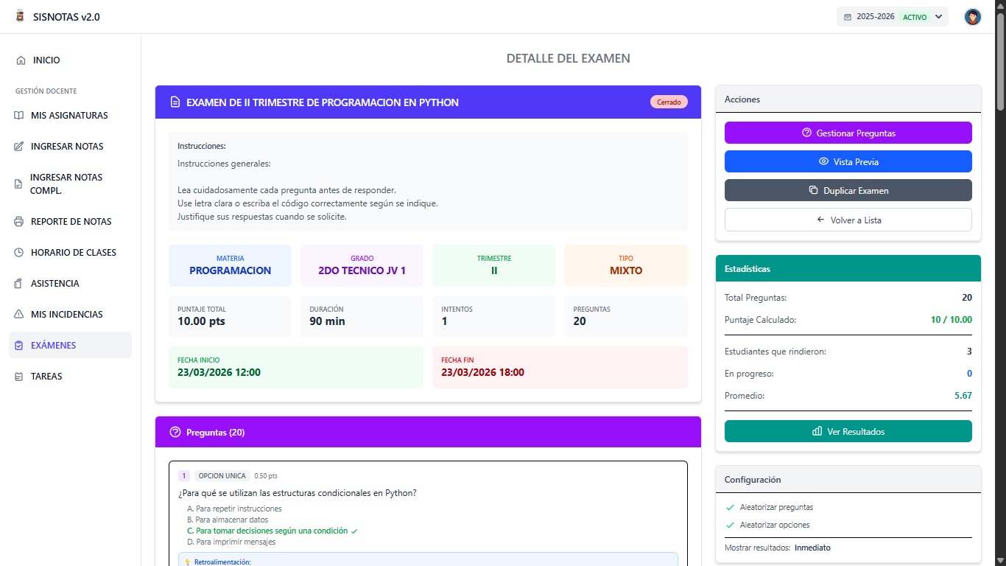Open Ver Resultados in the statistics panel

[848, 431]
